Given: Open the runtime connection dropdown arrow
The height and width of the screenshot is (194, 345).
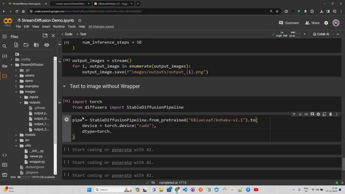Looking at the screenshot, I should pos(305,34).
